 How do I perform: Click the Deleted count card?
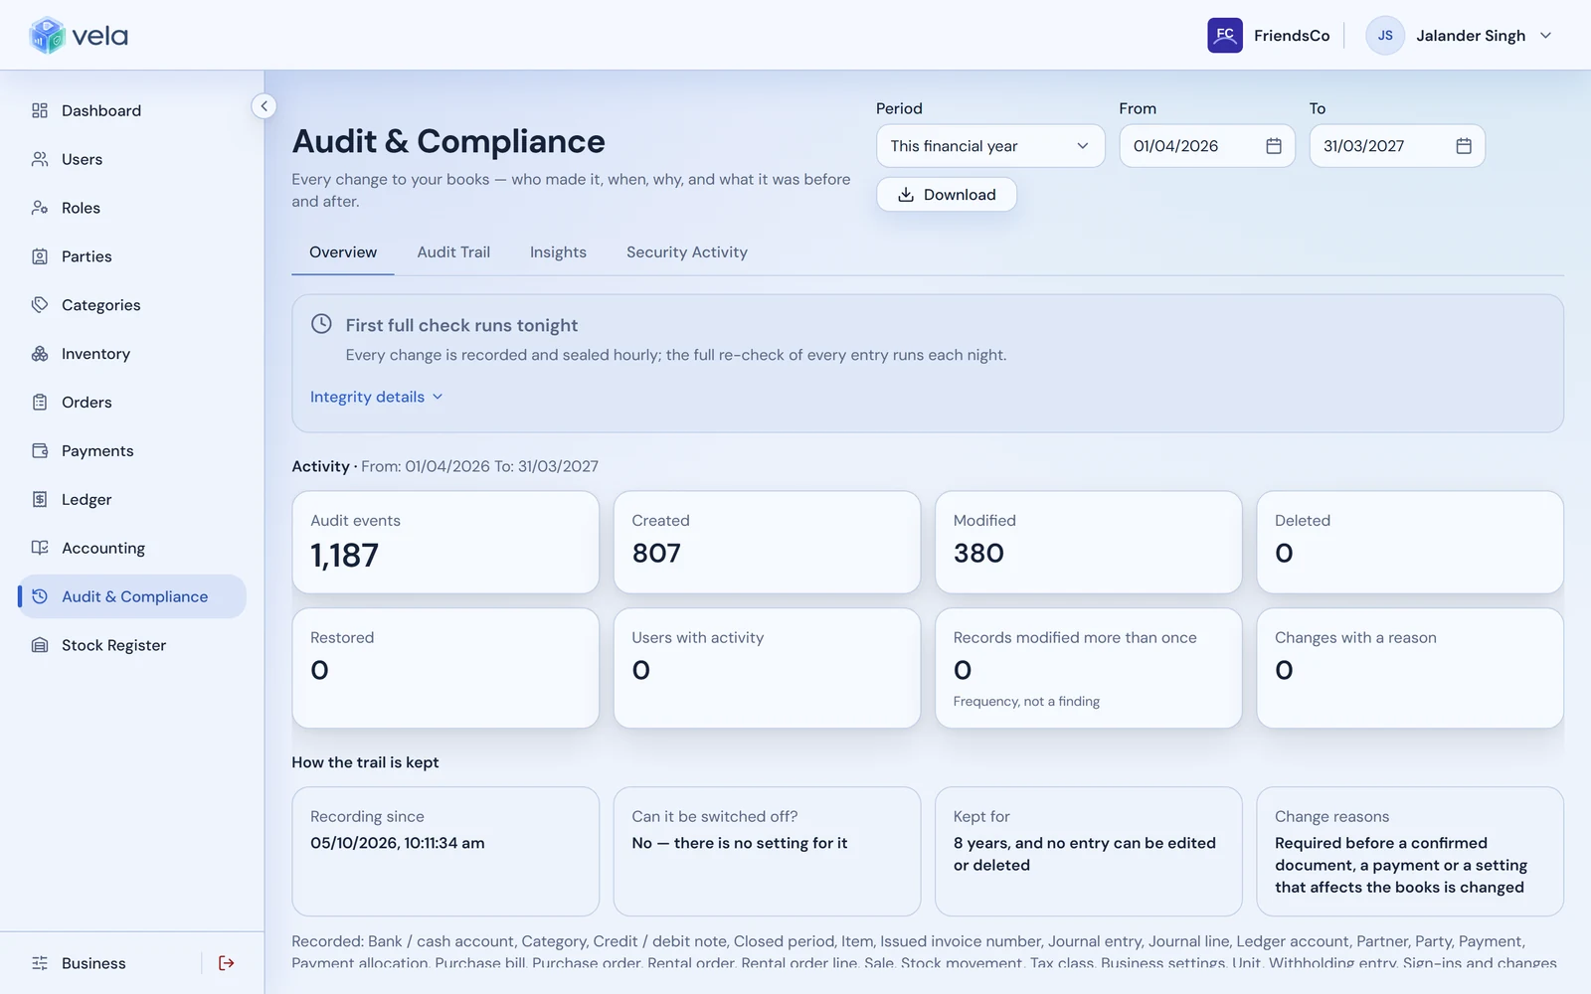point(1410,543)
